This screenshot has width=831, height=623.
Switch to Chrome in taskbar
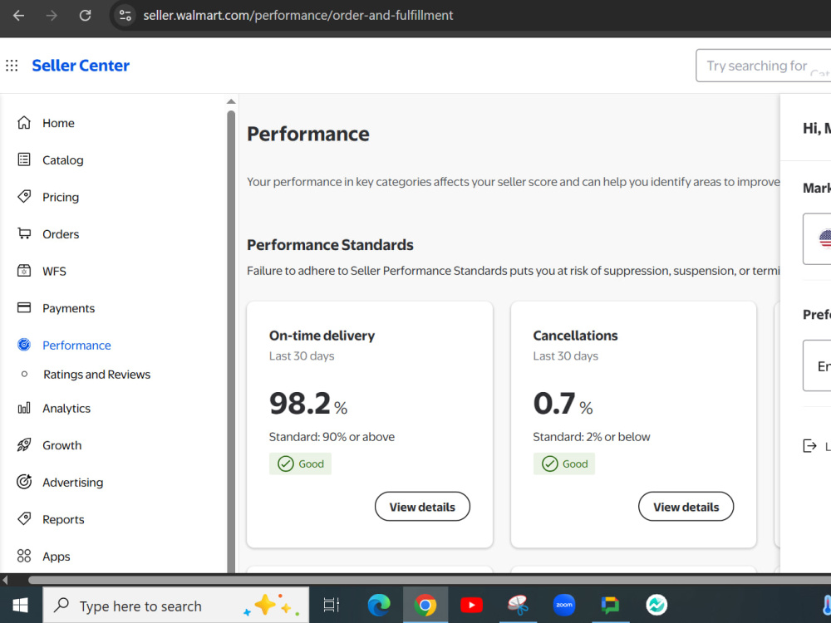[x=425, y=605]
